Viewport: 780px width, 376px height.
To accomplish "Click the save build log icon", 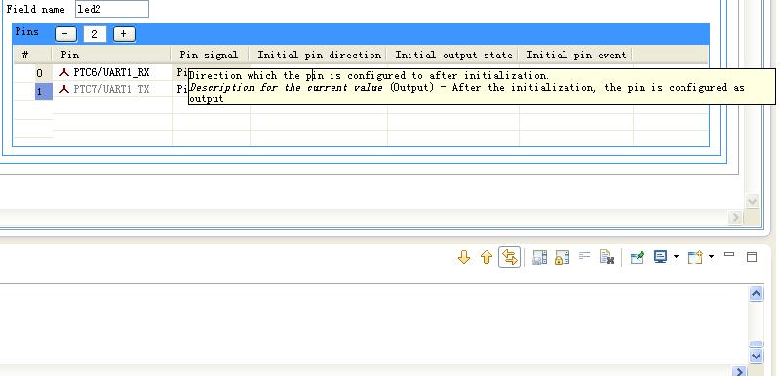I will 540,257.
